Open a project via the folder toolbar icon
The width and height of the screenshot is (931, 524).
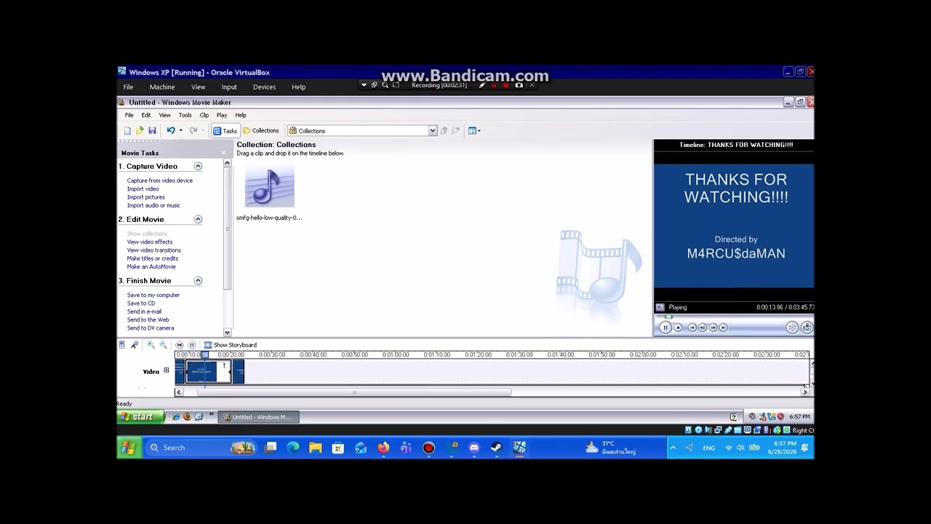point(140,131)
